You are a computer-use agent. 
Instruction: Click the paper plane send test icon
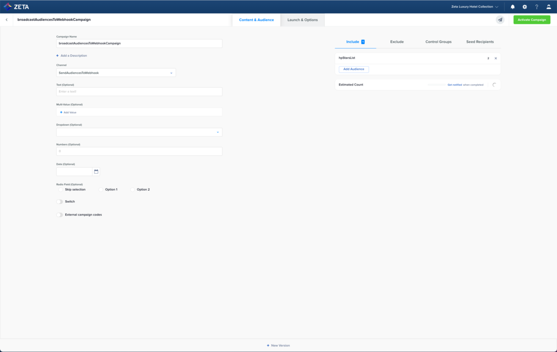point(500,20)
